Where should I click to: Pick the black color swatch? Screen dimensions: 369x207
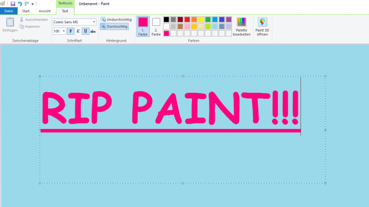tap(167, 19)
